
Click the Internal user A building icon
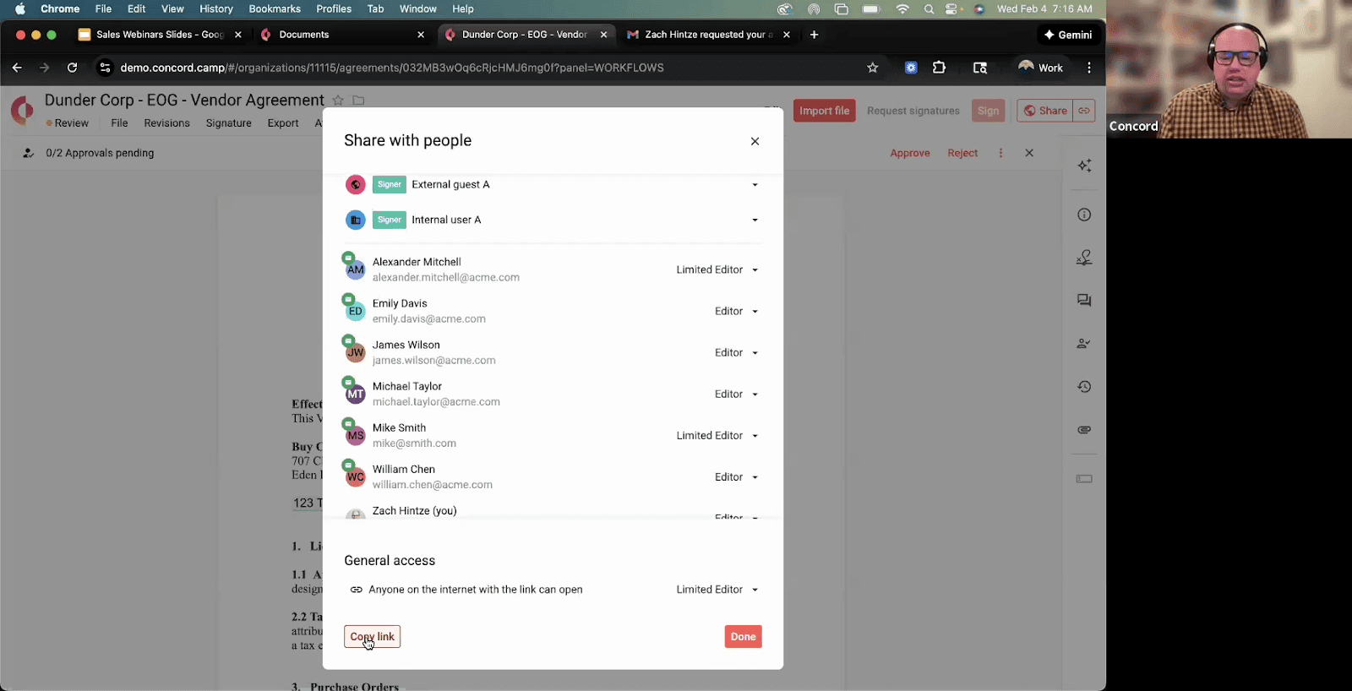355,220
